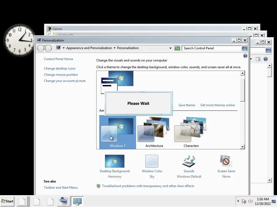The image size is (277, 207).
Task: Open Control Panel Home link
Action: tap(58, 59)
